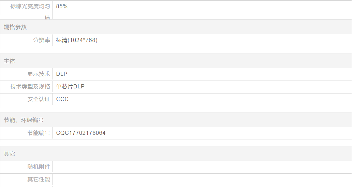Select the CCC certification value
The image size is (355, 187).
pyautogui.click(x=62, y=99)
